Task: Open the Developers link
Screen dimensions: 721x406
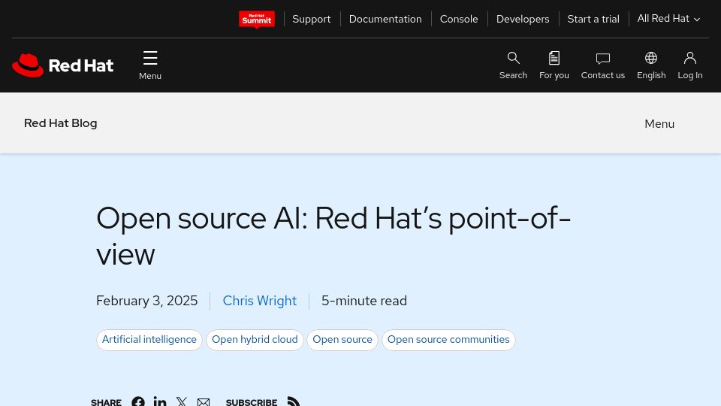Action: (523, 19)
